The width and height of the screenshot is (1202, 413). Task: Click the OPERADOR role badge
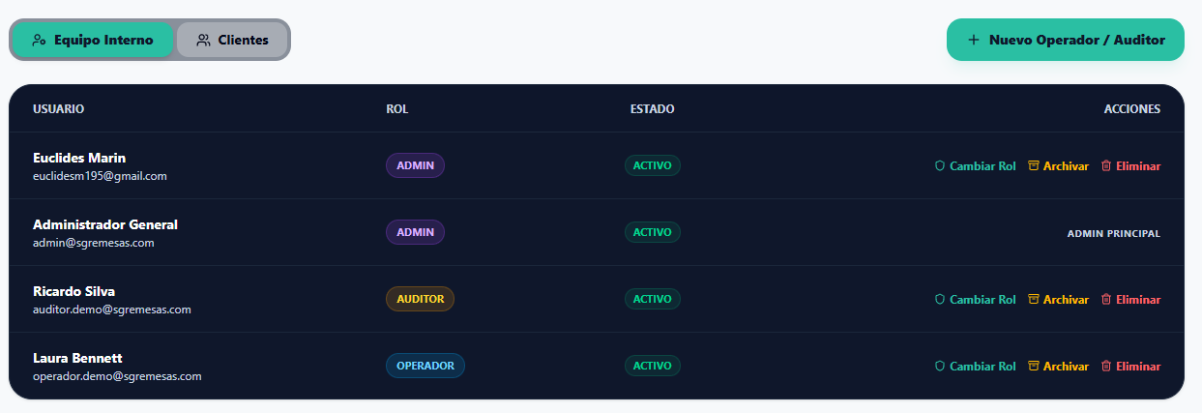pyautogui.click(x=425, y=366)
